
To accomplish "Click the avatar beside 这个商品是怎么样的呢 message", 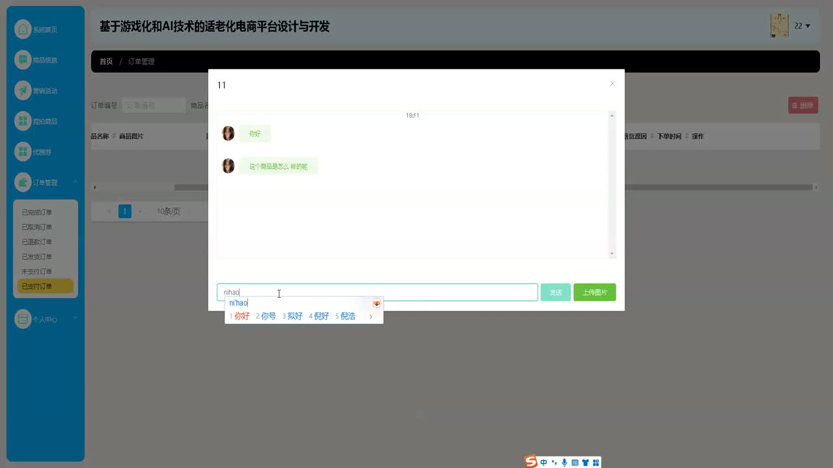I will (x=228, y=166).
